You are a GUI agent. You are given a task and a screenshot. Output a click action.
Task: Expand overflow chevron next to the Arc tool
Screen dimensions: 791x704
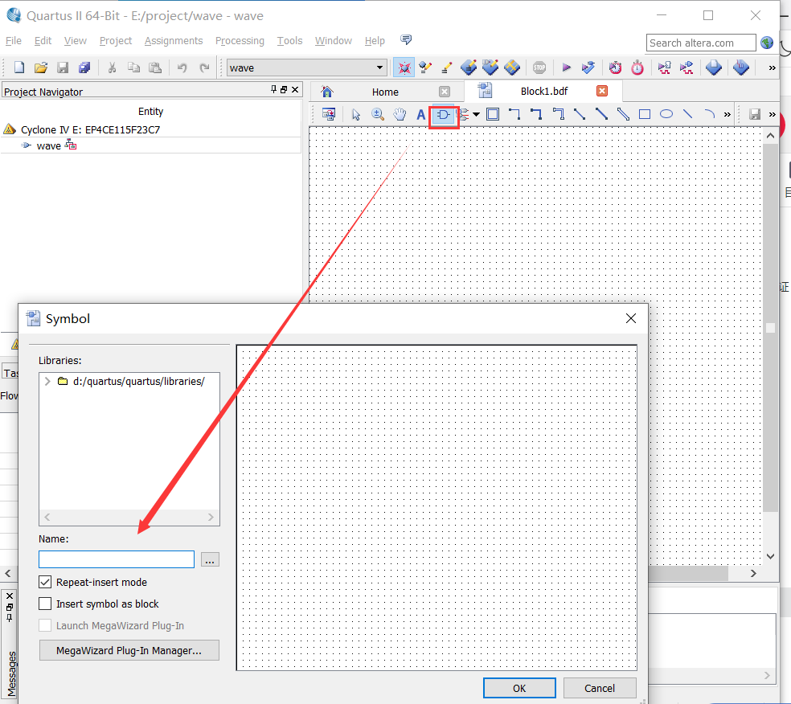click(727, 114)
